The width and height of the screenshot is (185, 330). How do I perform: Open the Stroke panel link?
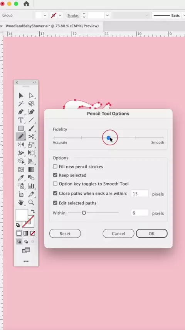[x=73, y=15]
